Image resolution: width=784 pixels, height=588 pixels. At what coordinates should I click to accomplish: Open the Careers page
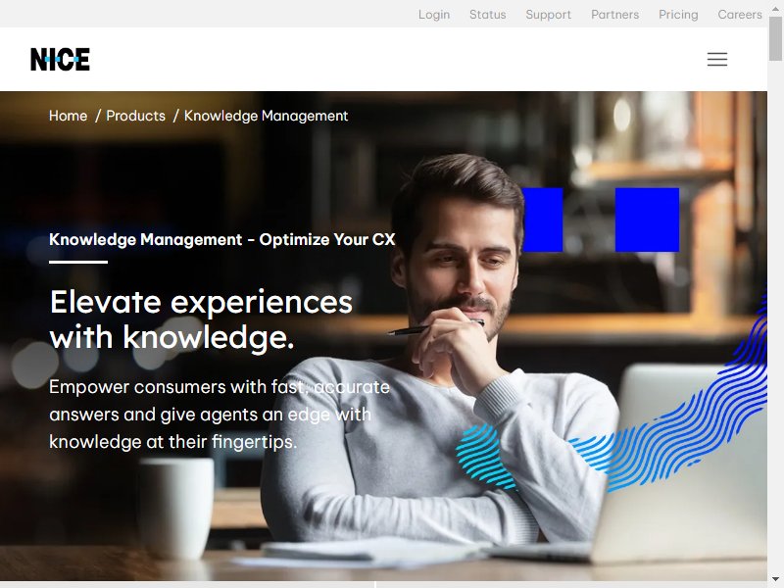pyautogui.click(x=740, y=15)
